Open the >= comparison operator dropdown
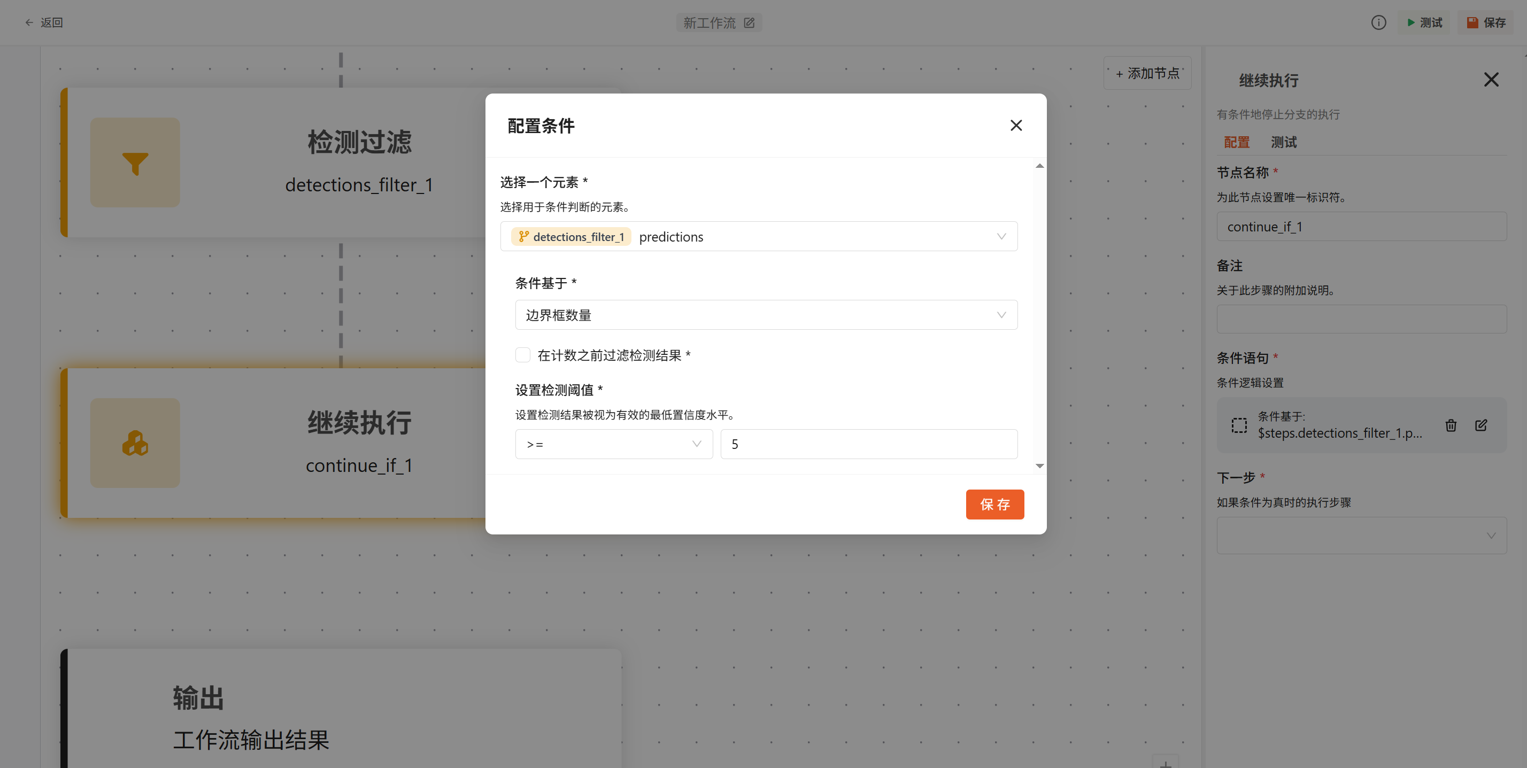1527x768 pixels. [x=614, y=444]
